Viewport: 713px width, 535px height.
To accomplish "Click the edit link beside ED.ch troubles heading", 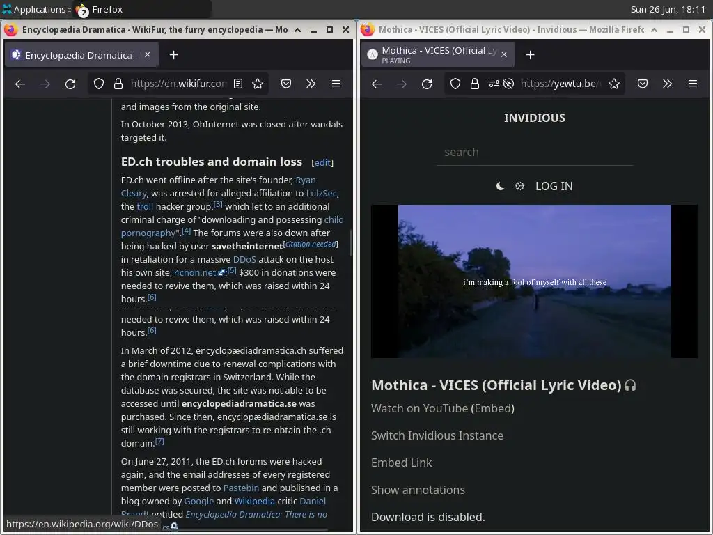I will (322, 163).
